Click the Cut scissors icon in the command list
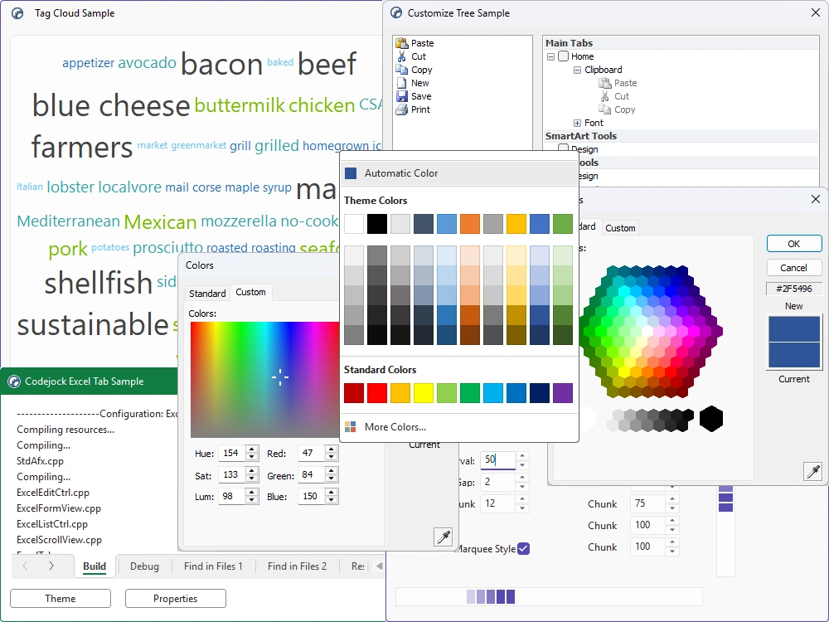This screenshot has width=829, height=622. coord(402,56)
